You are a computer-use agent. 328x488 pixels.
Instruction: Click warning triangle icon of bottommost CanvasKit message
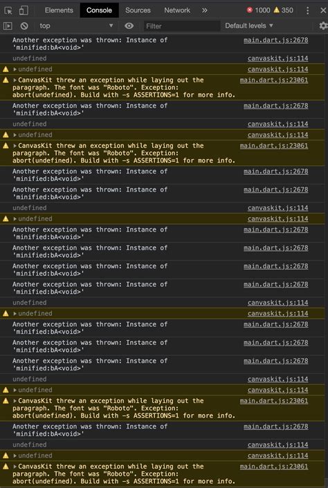(x=6, y=467)
